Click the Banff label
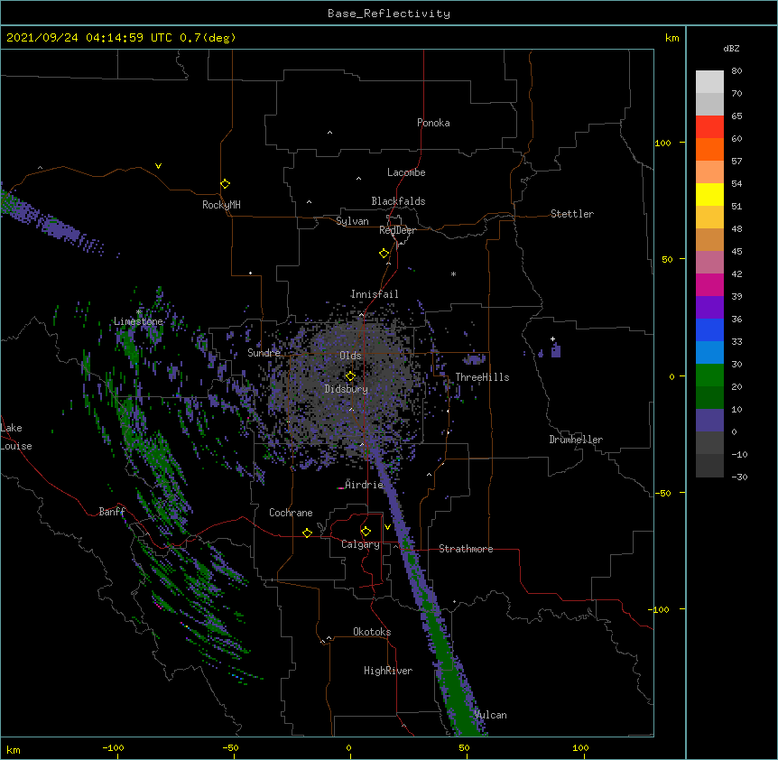Screen dimensions: 778x760 112,512
